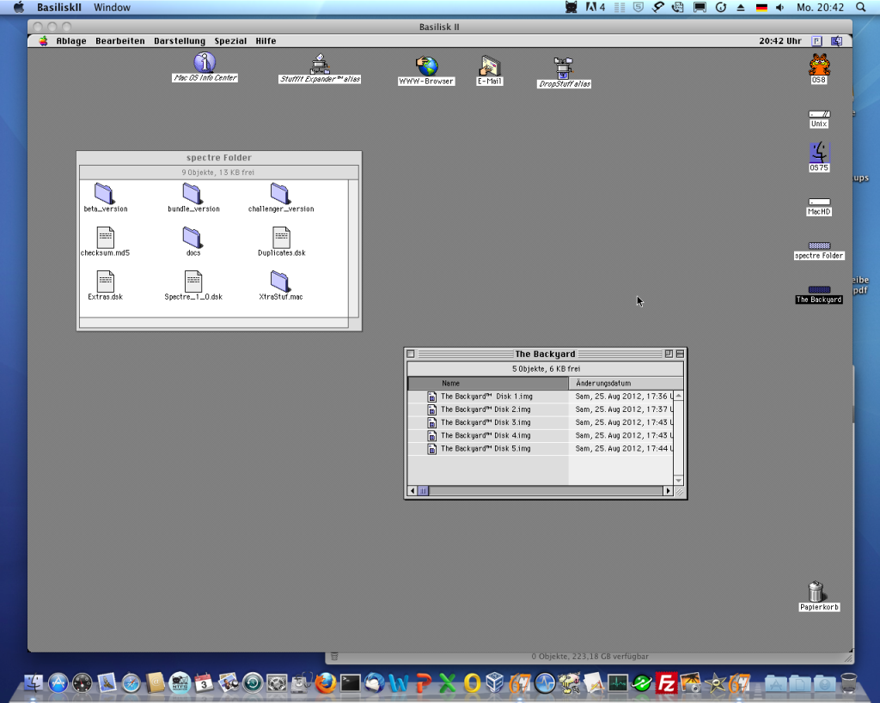Click the volume speaker menubar icon
The image size is (880, 703).
click(780, 7)
